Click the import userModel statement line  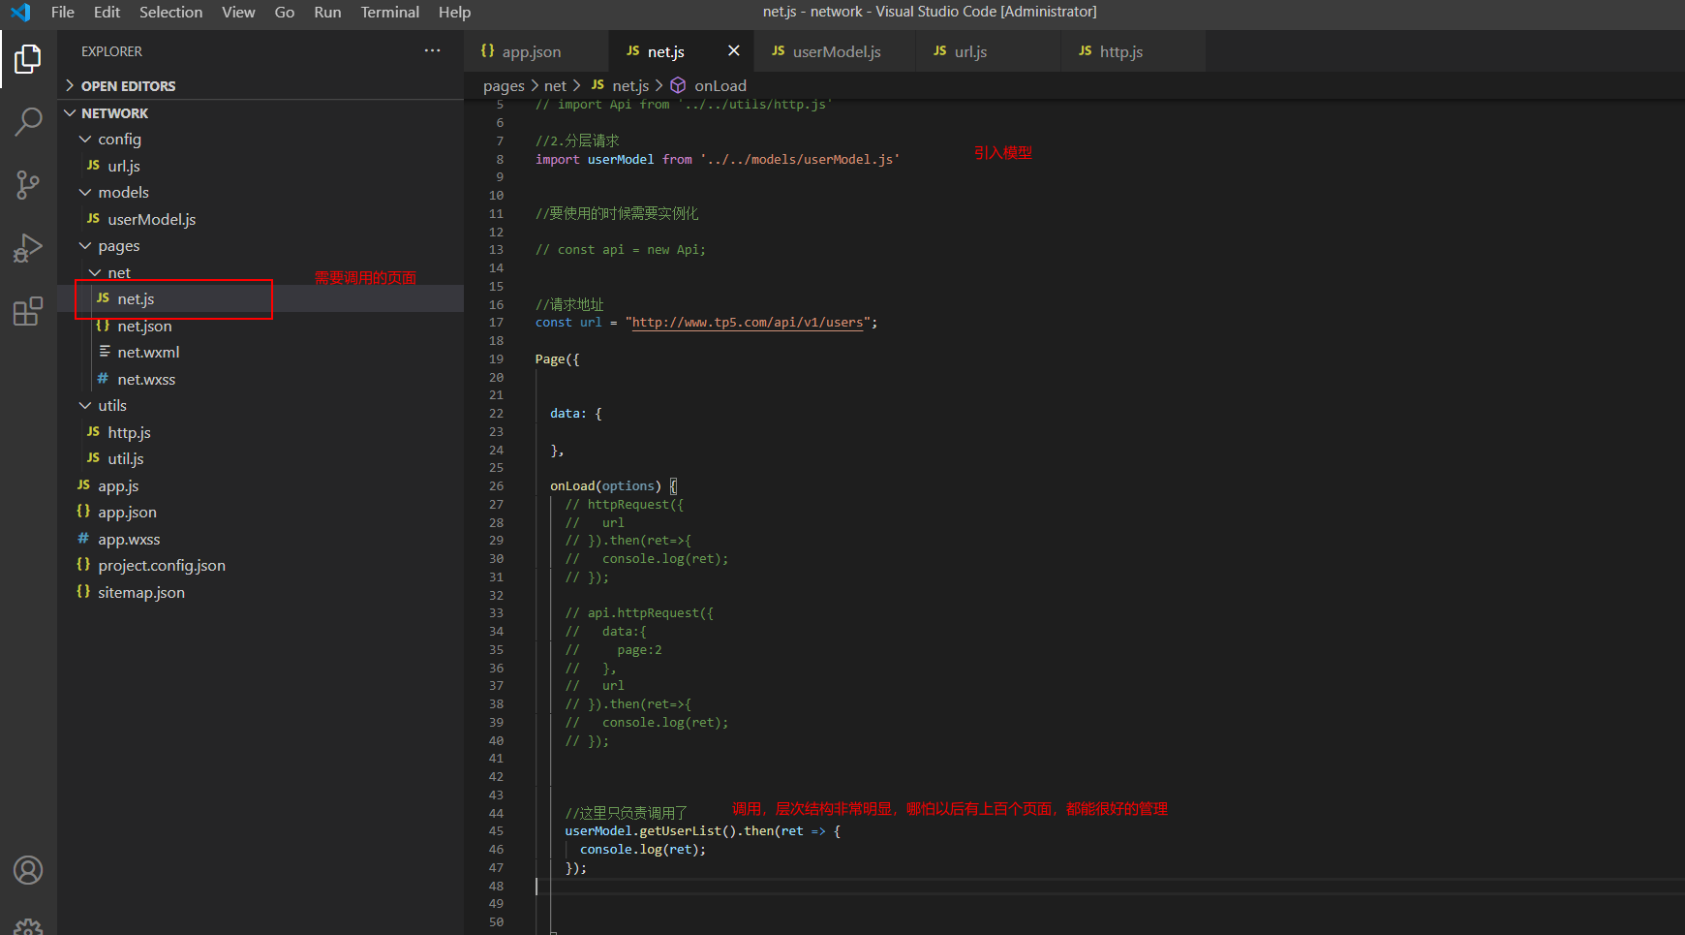point(718,159)
